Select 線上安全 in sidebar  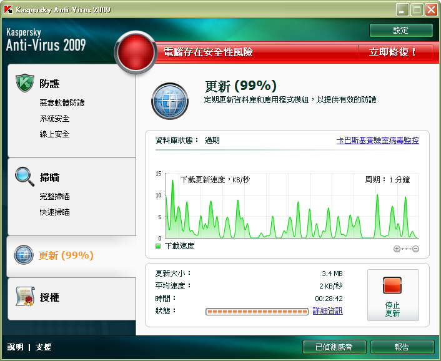click(54, 134)
